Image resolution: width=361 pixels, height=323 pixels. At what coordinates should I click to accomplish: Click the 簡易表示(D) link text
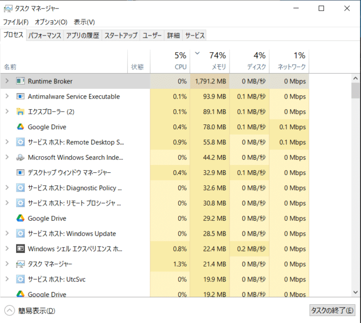tap(37, 311)
